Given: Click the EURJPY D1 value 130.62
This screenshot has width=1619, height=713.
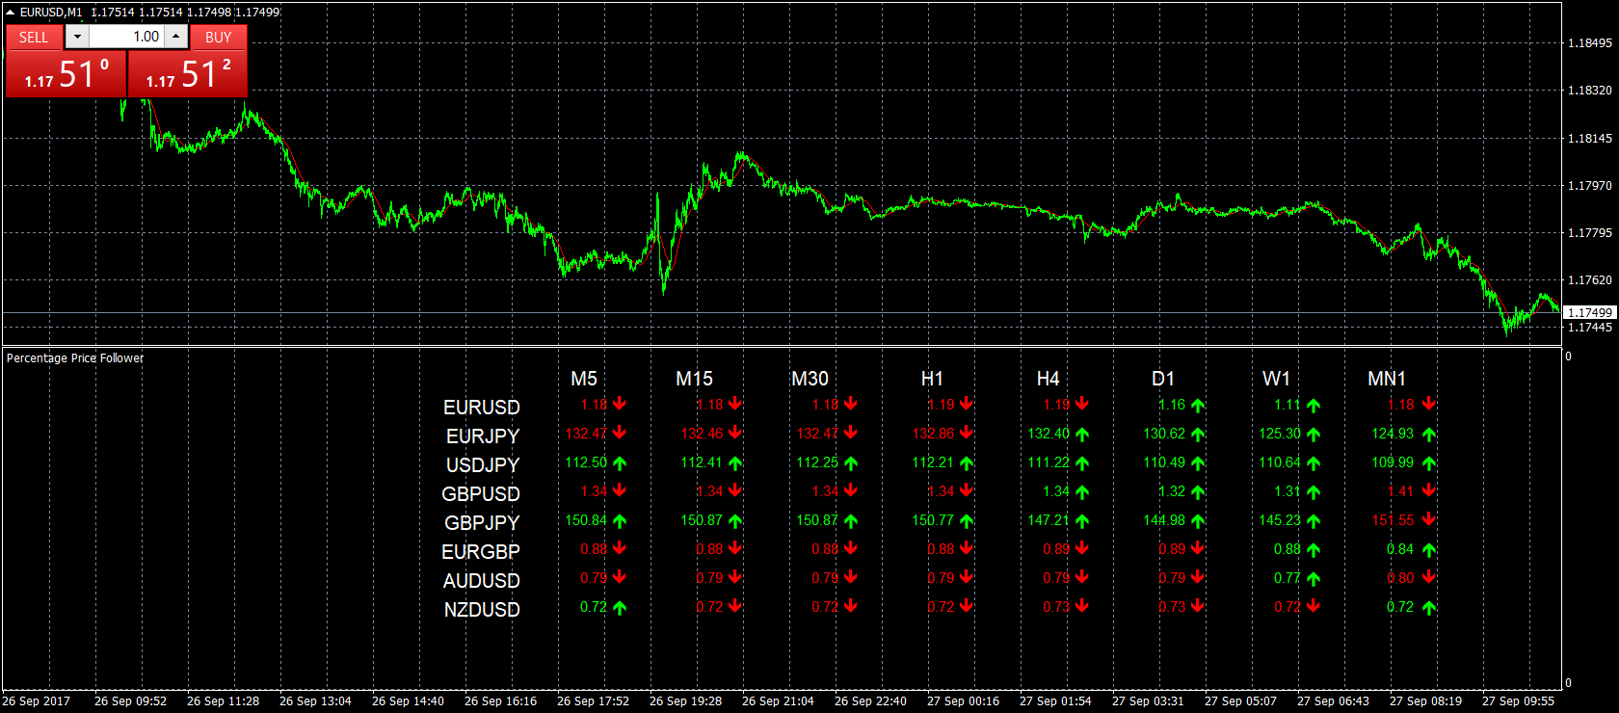Looking at the screenshot, I should [1164, 434].
